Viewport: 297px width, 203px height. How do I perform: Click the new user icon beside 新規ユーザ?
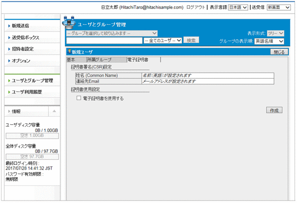tap(70, 51)
